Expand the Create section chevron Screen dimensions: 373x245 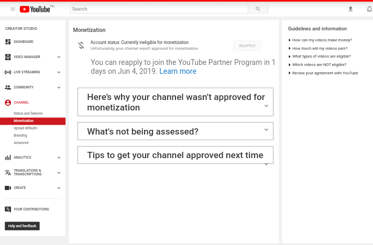(x=59, y=188)
